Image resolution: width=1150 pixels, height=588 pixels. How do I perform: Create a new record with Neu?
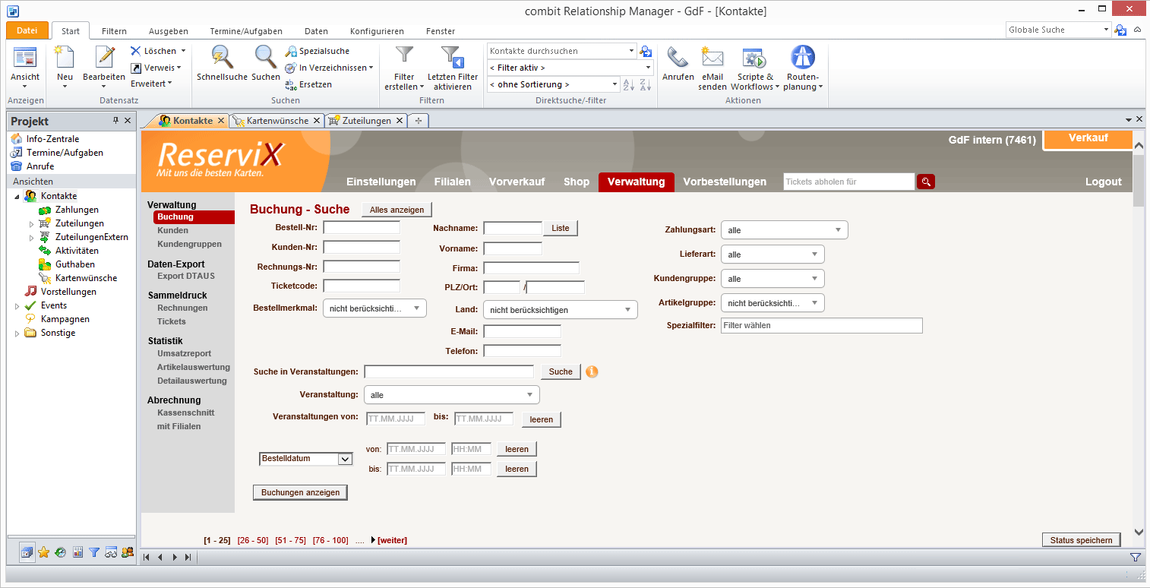[65, 67]
